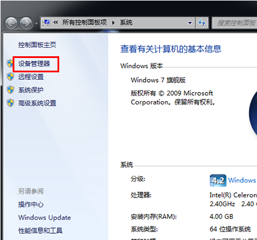Select 系统 breadcrumb segment in address bar
This screenshot has height=240, width=257.
tap(126, 22)
